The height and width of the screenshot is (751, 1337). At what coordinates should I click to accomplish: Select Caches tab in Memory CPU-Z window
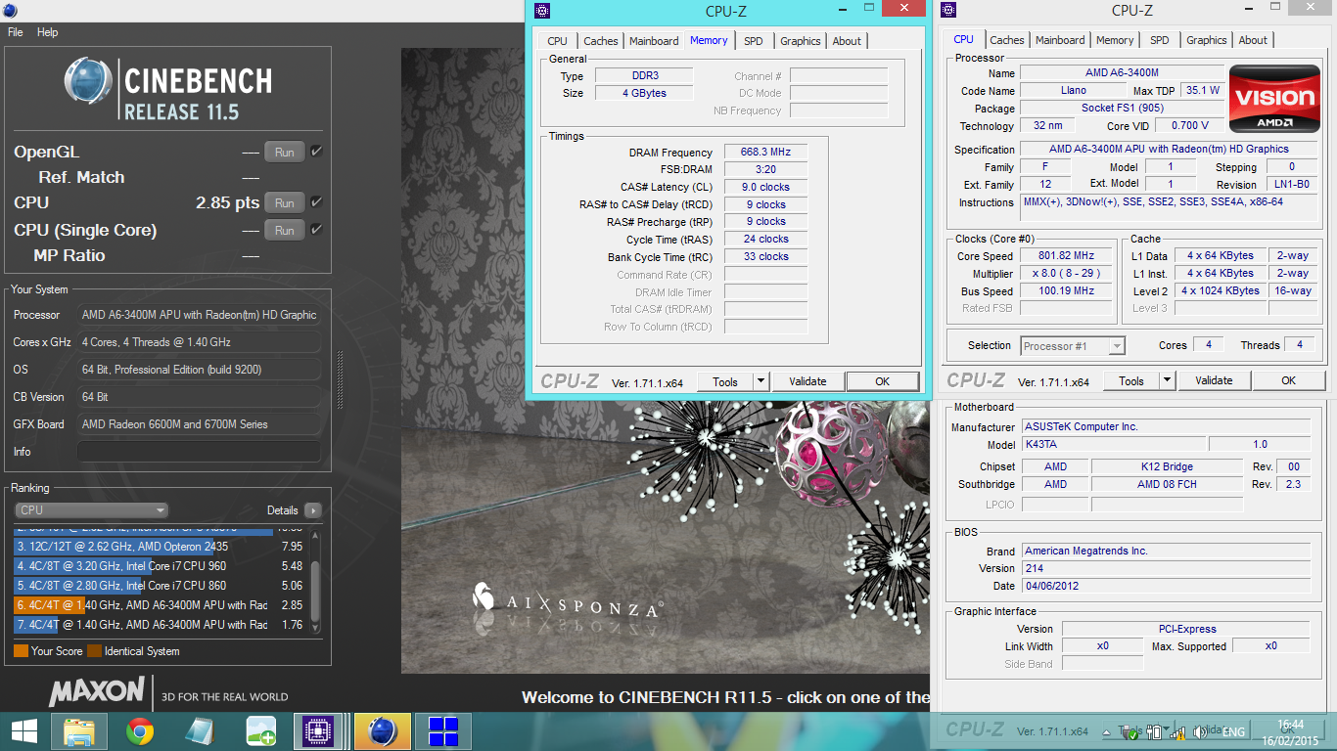pos(600,41)
